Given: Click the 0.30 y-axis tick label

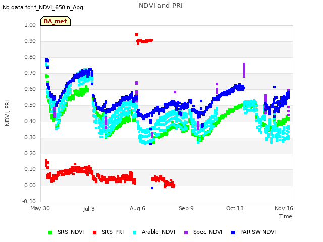Looking at the screenshot, I should click(30, 137).
